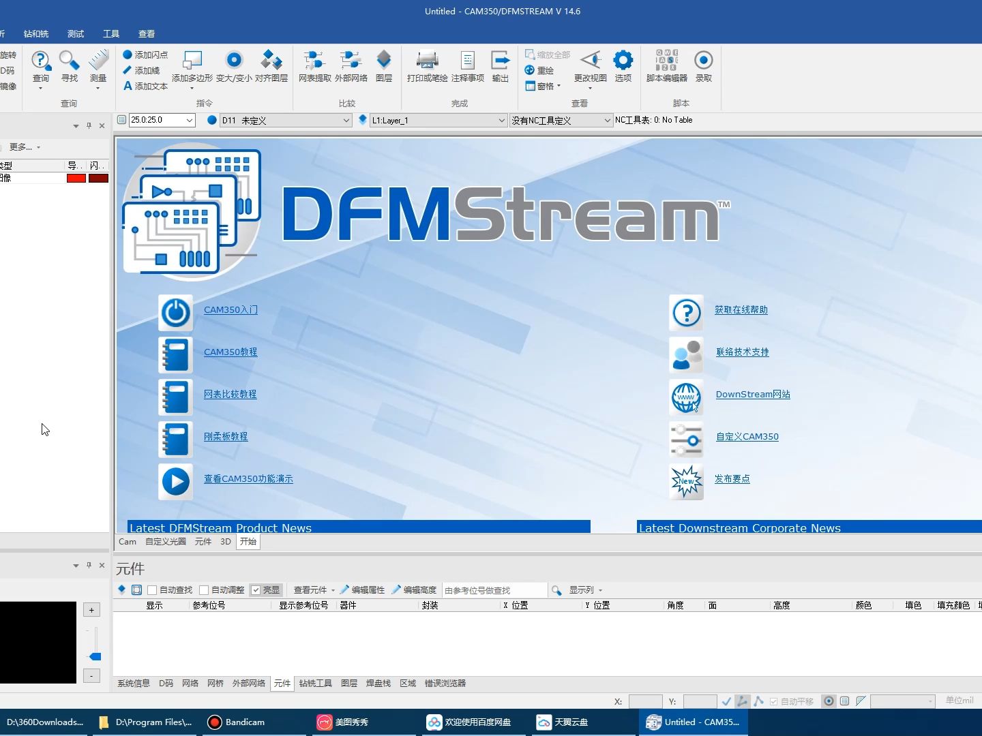Click the CAM350入门 power icon
This screenshot has width=982, height=736.
(176, 313)
